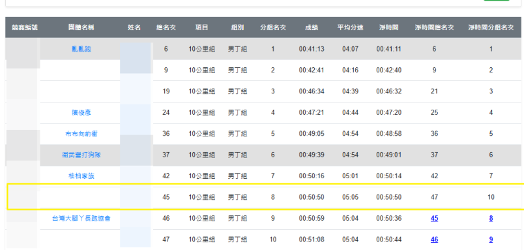Viewport: 524px width, 250px height.
Task: Click the 淨時間 column header
Action: [388, 27]
